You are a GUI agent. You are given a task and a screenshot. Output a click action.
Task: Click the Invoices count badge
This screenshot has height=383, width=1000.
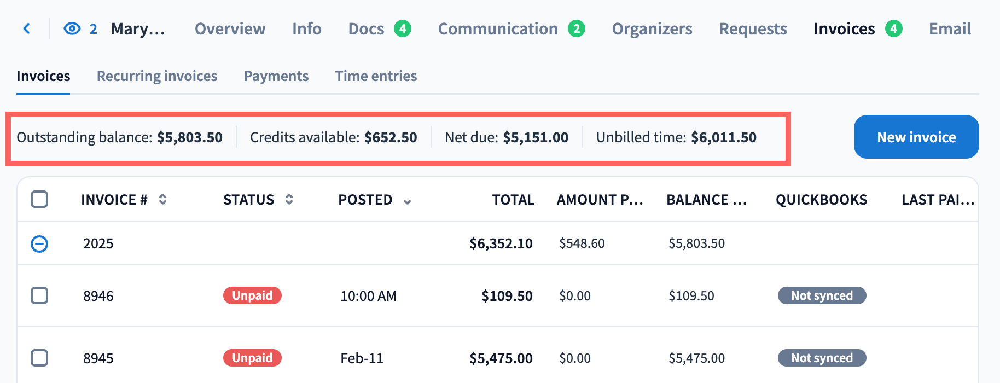click(x=893, y=28)
